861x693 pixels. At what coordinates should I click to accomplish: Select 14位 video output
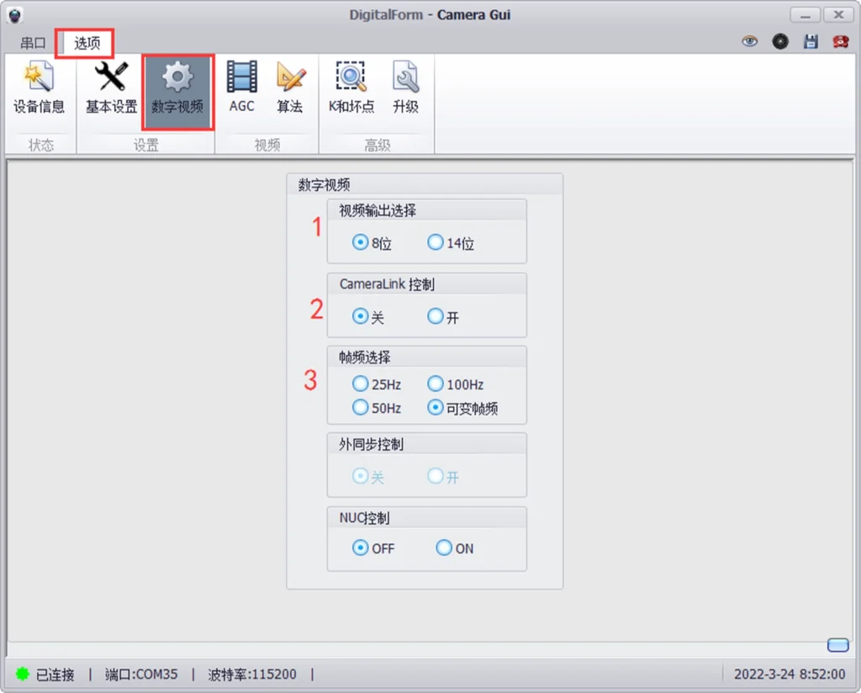pos(435,242)
